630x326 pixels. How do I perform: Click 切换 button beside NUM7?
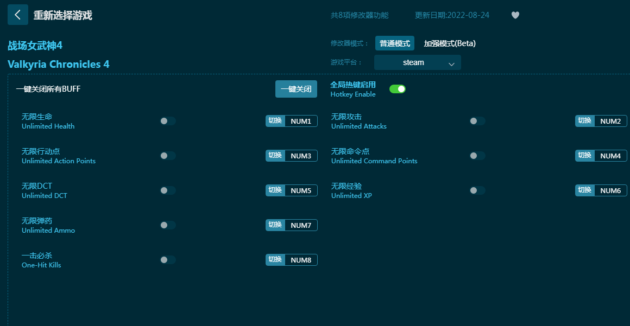tap(275, 225)
